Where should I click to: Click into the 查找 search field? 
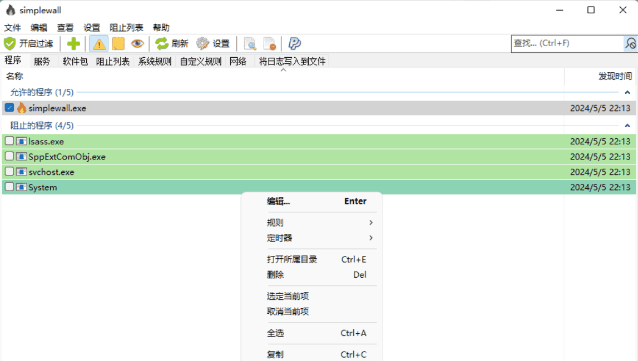tap(567, 43)
